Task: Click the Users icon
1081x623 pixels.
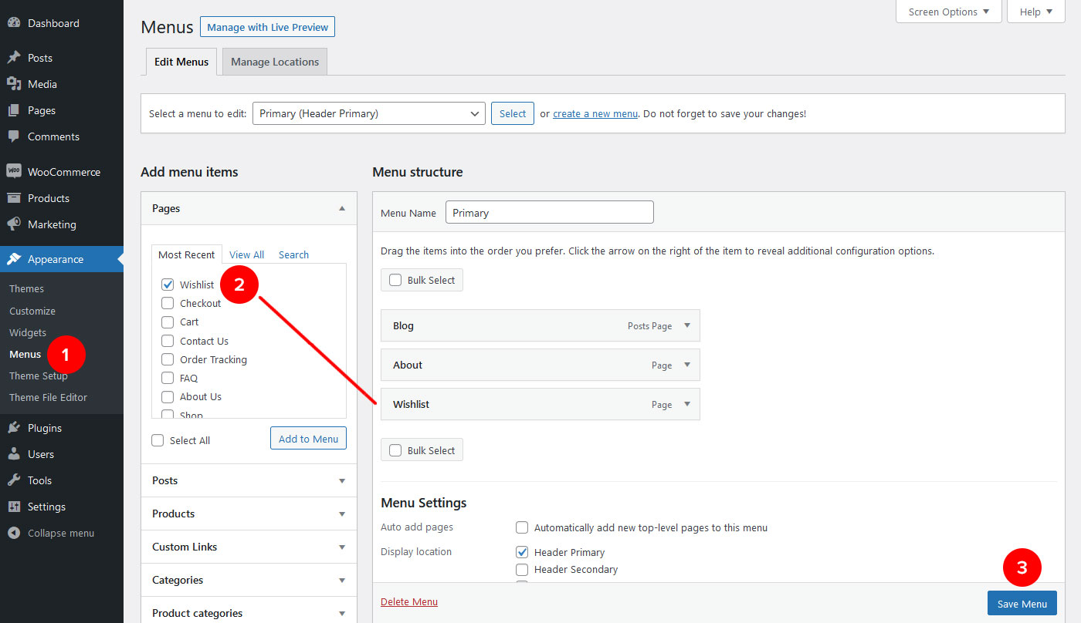Action: coord(15,453)
